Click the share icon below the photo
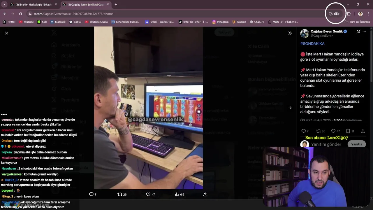This screenshot has height=210, width=373. click(x=205, y=194)
